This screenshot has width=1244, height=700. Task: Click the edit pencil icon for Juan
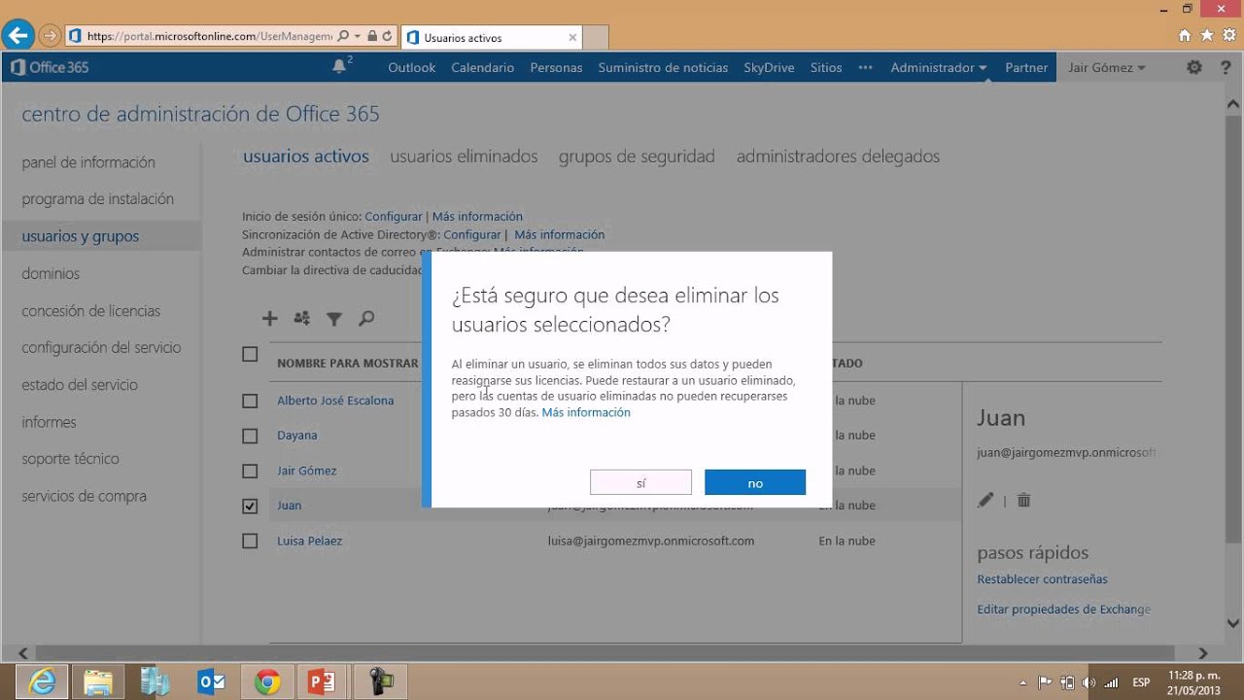(x=985, y=500)
